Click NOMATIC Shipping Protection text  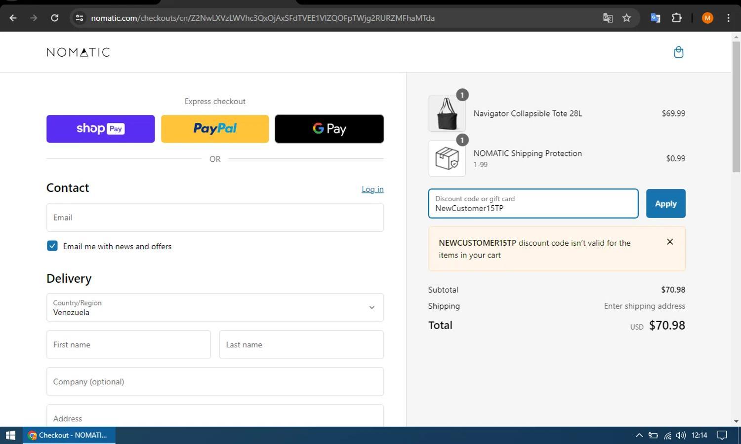[x=528, y=153]
